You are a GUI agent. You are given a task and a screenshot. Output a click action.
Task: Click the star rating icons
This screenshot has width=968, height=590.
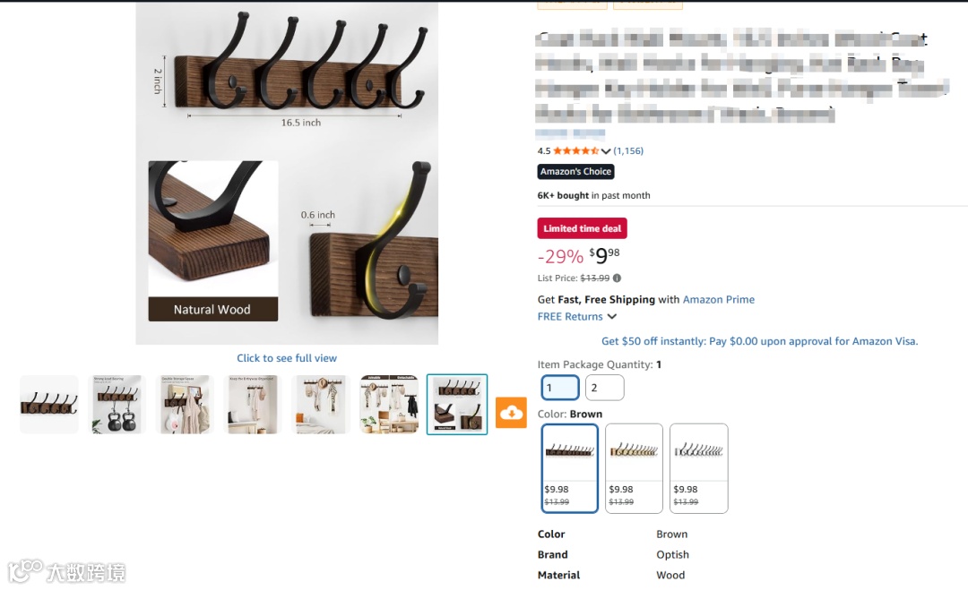(x=575, y=150)
